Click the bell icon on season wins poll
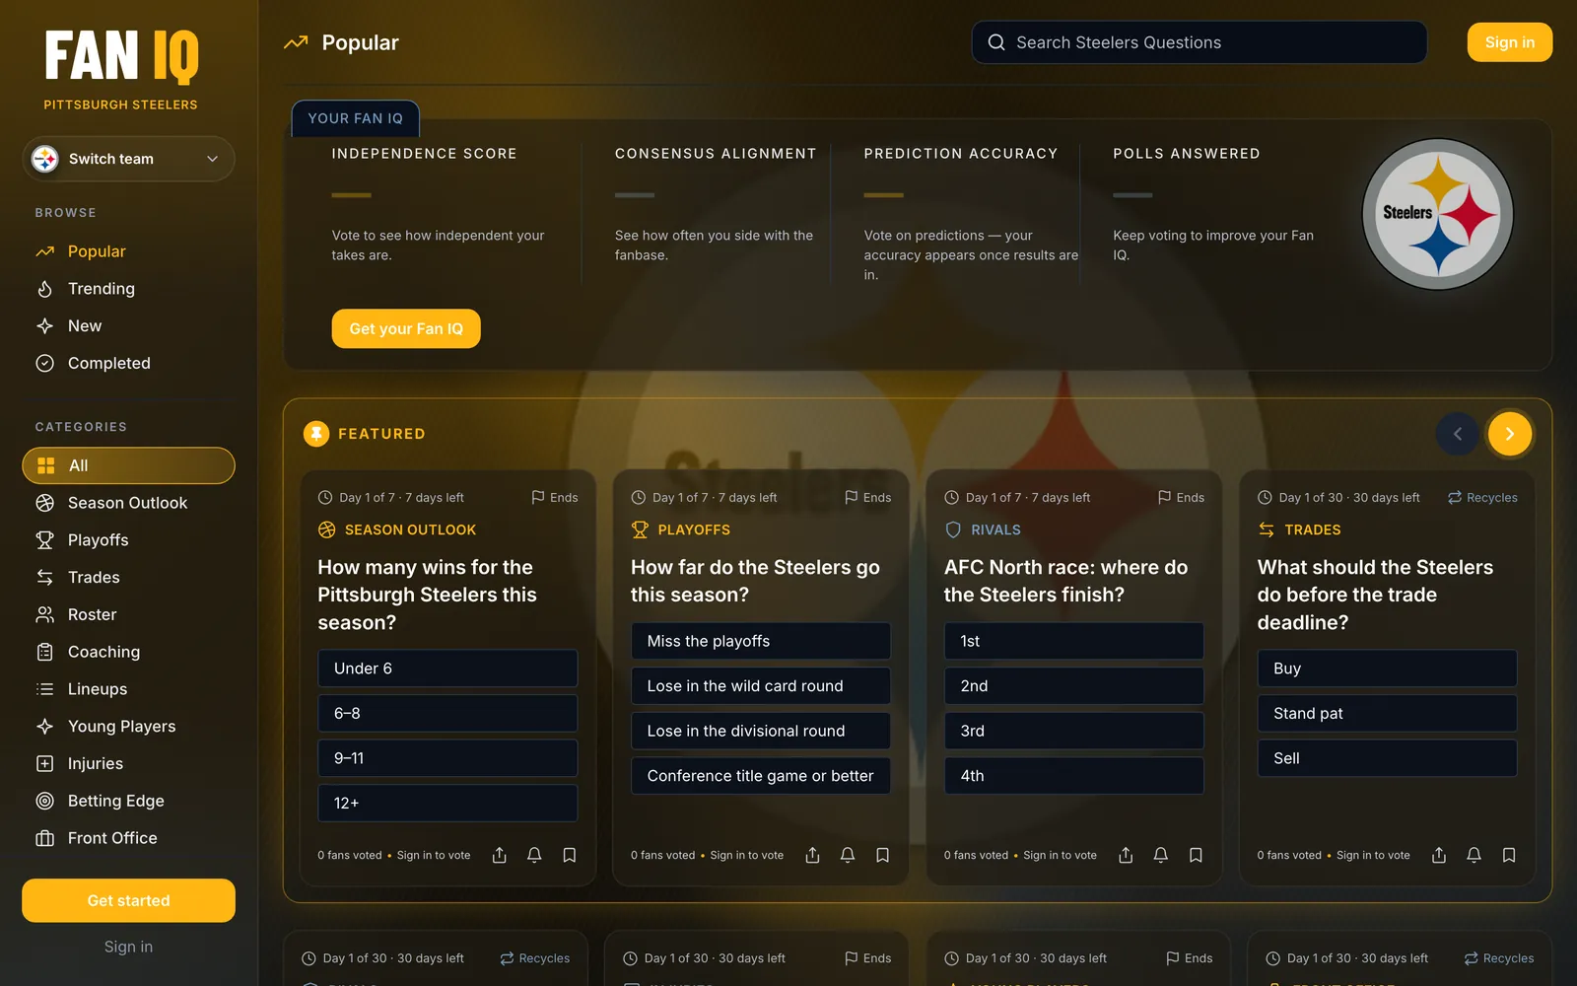The width and height of the screenshot is (1577, 986). (534, 855)
